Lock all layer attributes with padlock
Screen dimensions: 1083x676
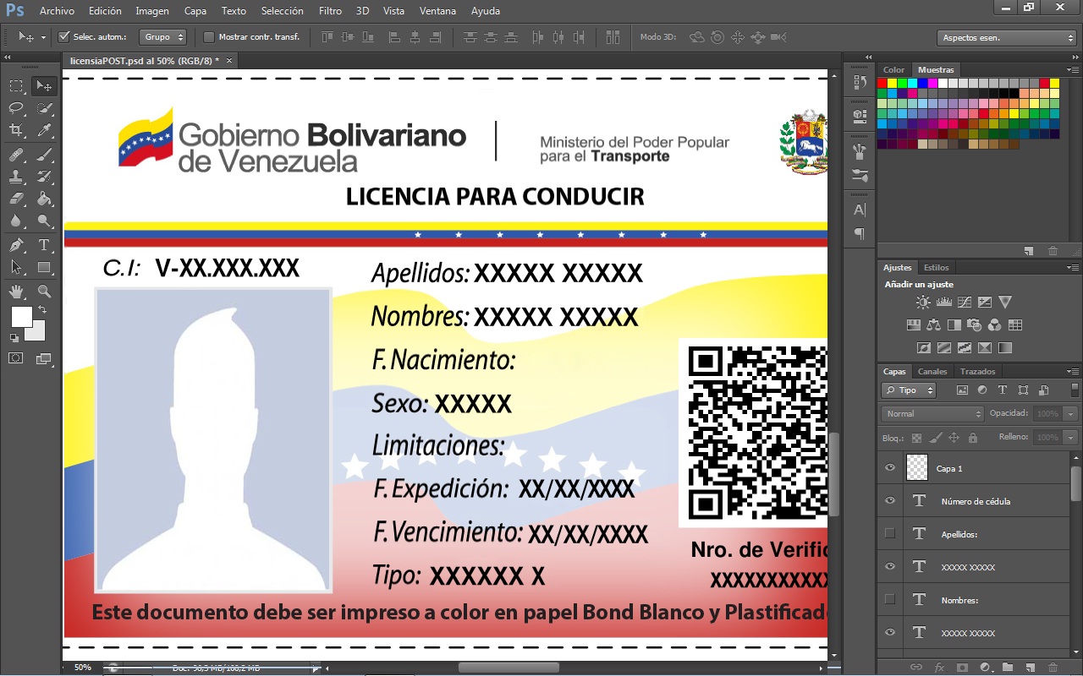pyautogui.click(x=973, y=438)
